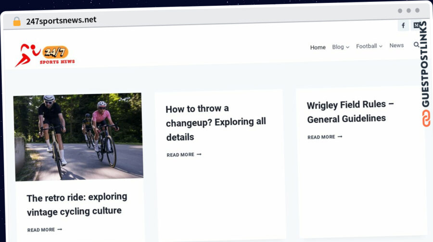Click the arrow icon after retro ride Read More
The image size is (433, 242).
click(60, 229)
